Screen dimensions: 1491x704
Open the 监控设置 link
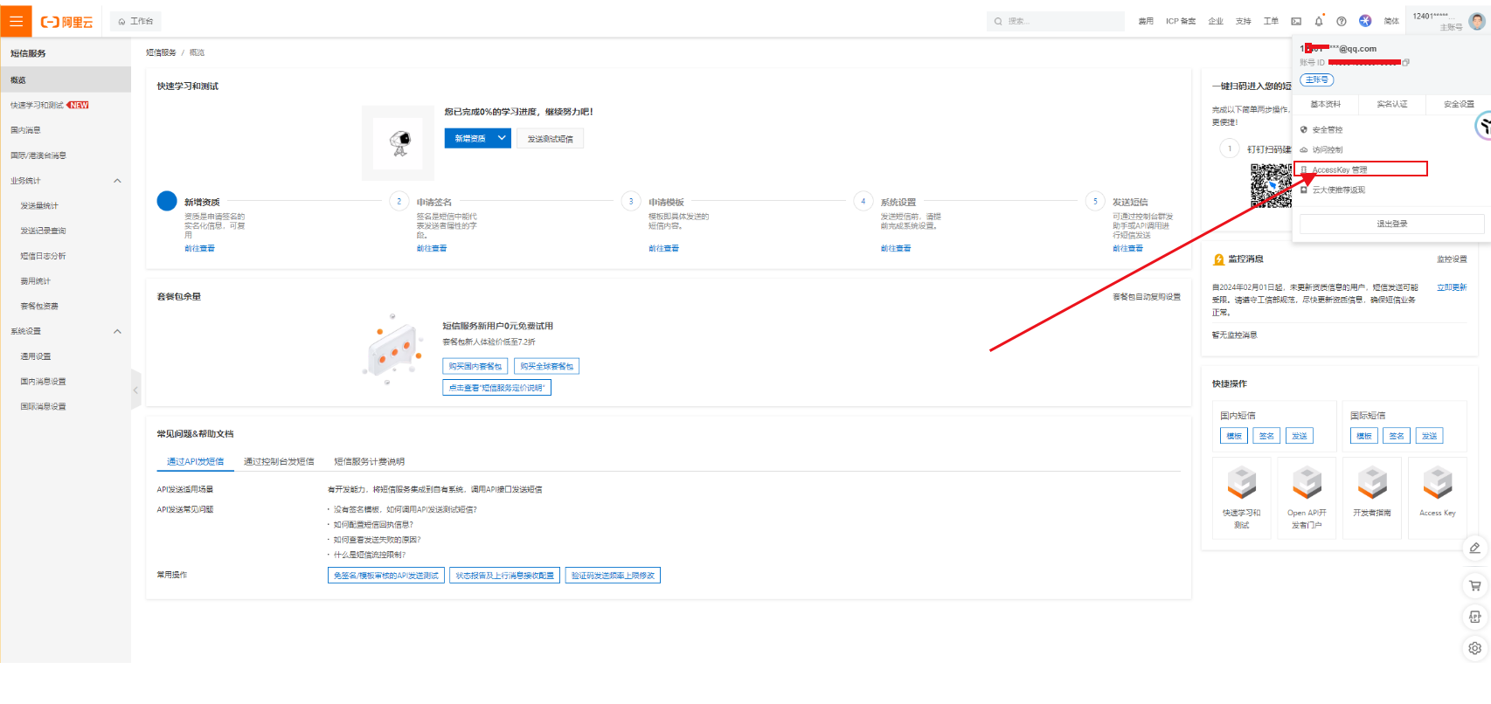pos(1452,259)
